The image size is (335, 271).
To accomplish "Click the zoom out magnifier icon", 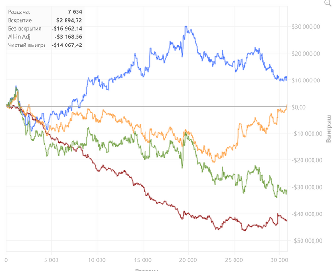I will coord(328,2).
